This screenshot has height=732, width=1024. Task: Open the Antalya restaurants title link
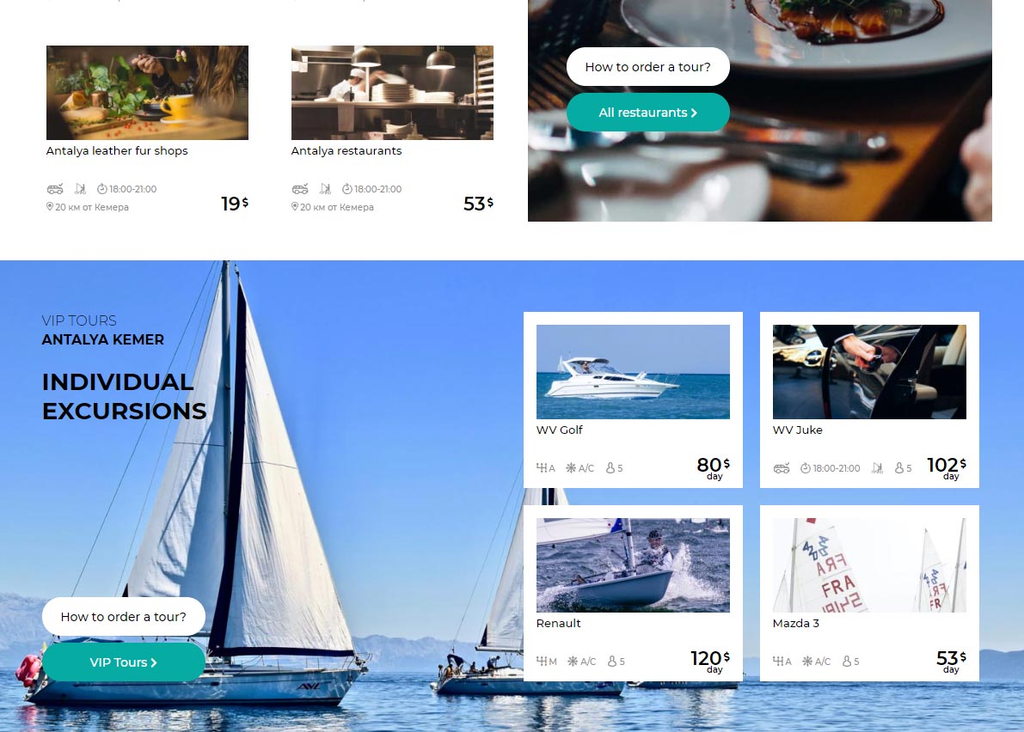pyautogui.click(x=346, y=150)
